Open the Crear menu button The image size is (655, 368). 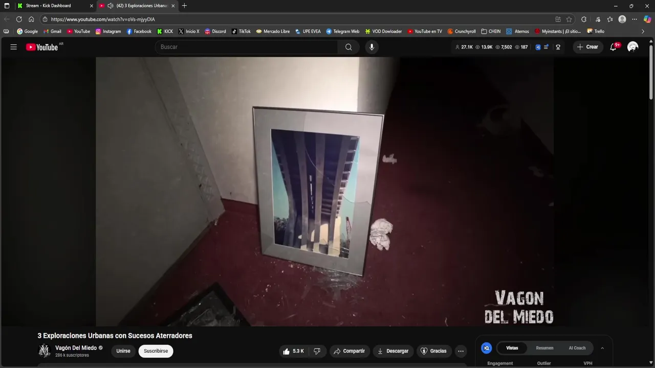coord(587,47)
